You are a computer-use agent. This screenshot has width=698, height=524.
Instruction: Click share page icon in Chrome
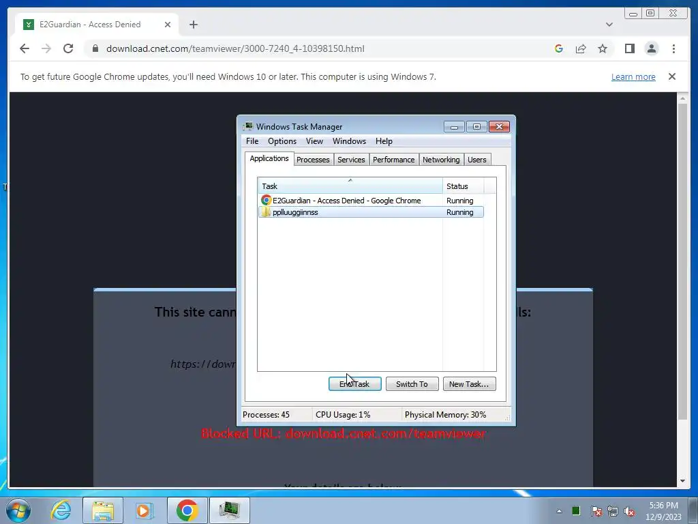tap(581, 48)
